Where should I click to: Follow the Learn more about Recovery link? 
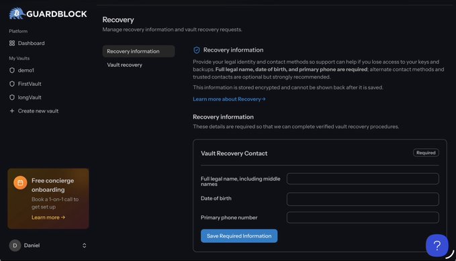tap(229, 99)
